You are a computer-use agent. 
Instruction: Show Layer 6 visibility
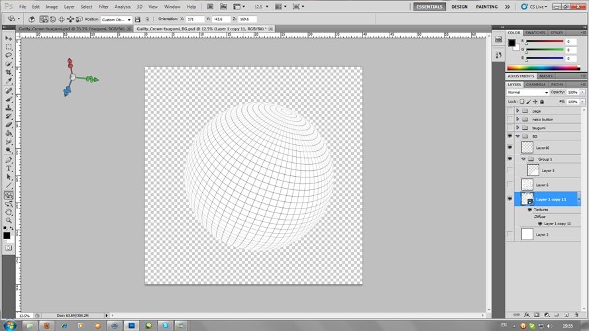[x=509, y=185]
